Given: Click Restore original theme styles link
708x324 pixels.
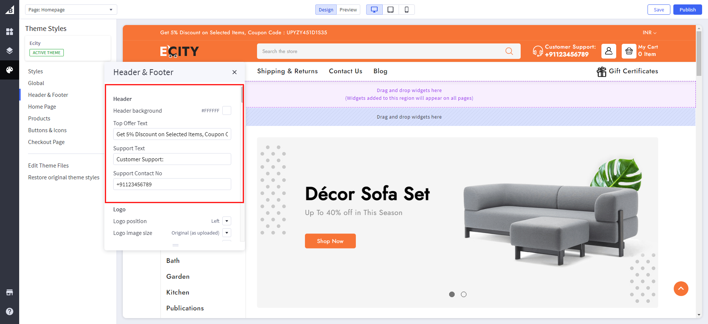Looking at the screenshot, I should click(x=63, y=177).
